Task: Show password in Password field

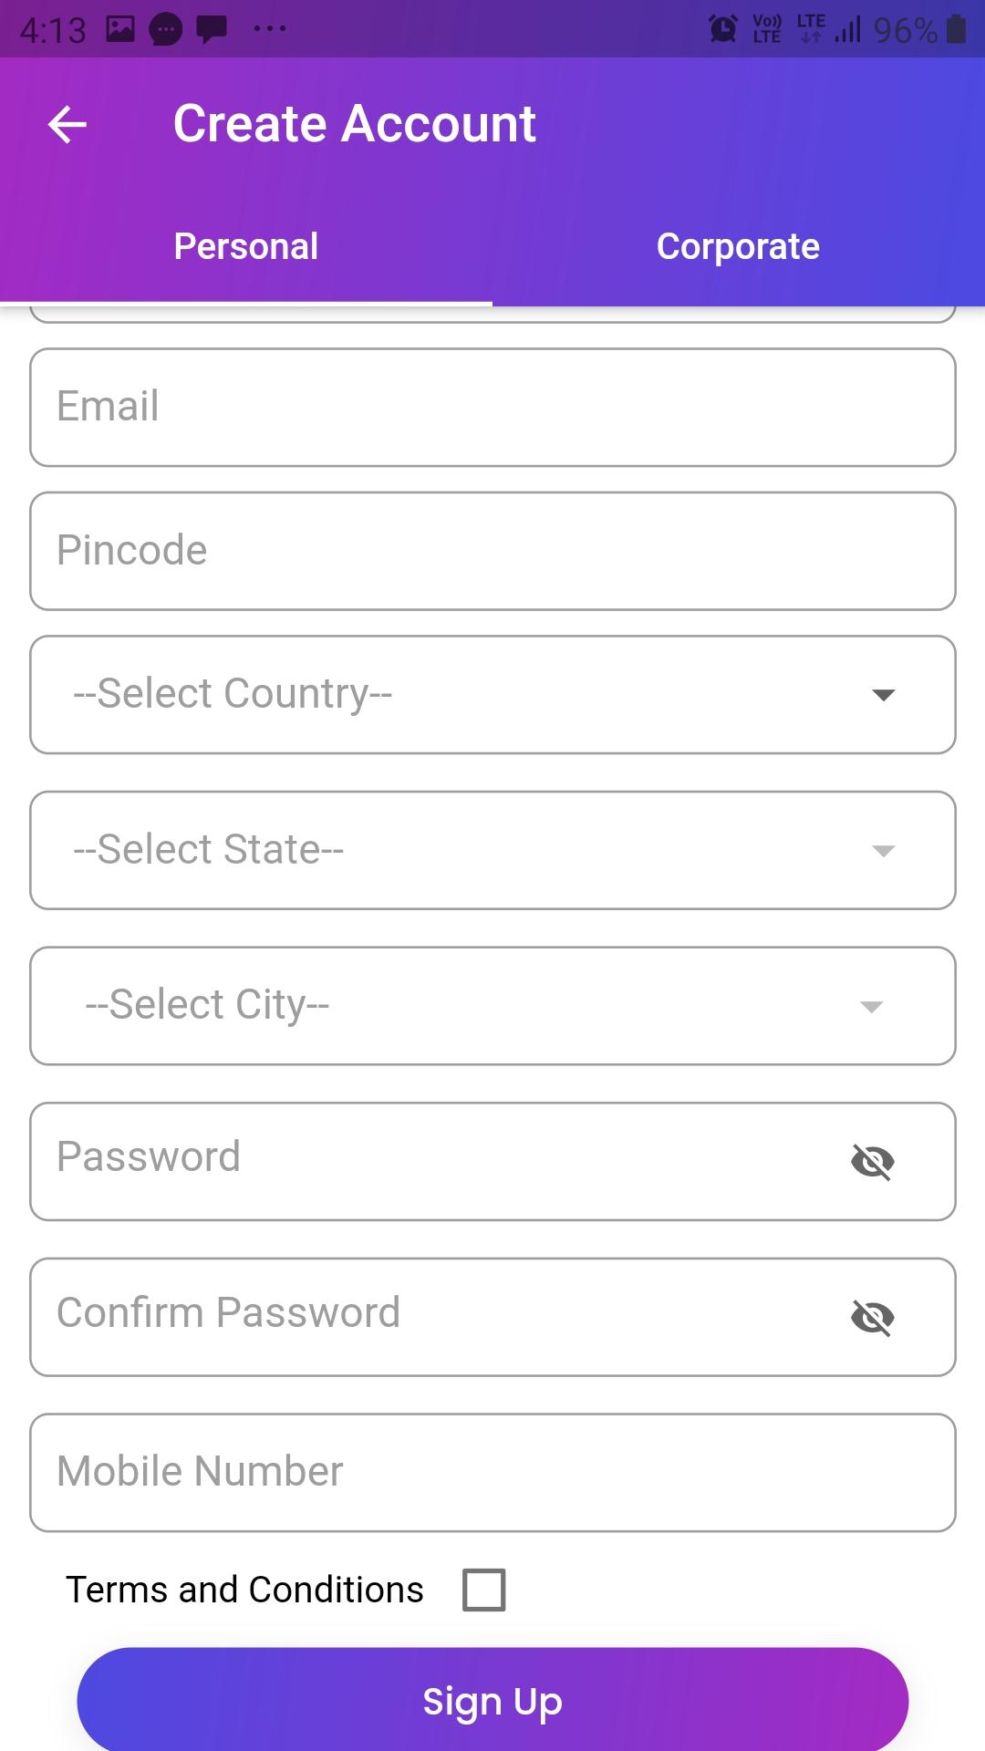Action: click(x=872, y=1161)
